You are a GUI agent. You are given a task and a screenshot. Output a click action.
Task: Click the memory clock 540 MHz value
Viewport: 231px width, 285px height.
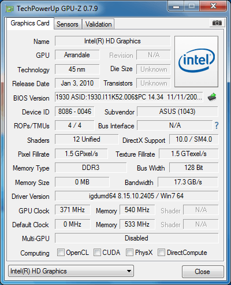point(137,210)
